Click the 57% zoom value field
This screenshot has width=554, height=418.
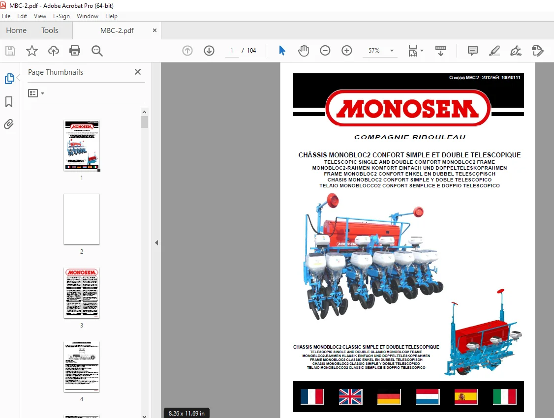(374, 51)
